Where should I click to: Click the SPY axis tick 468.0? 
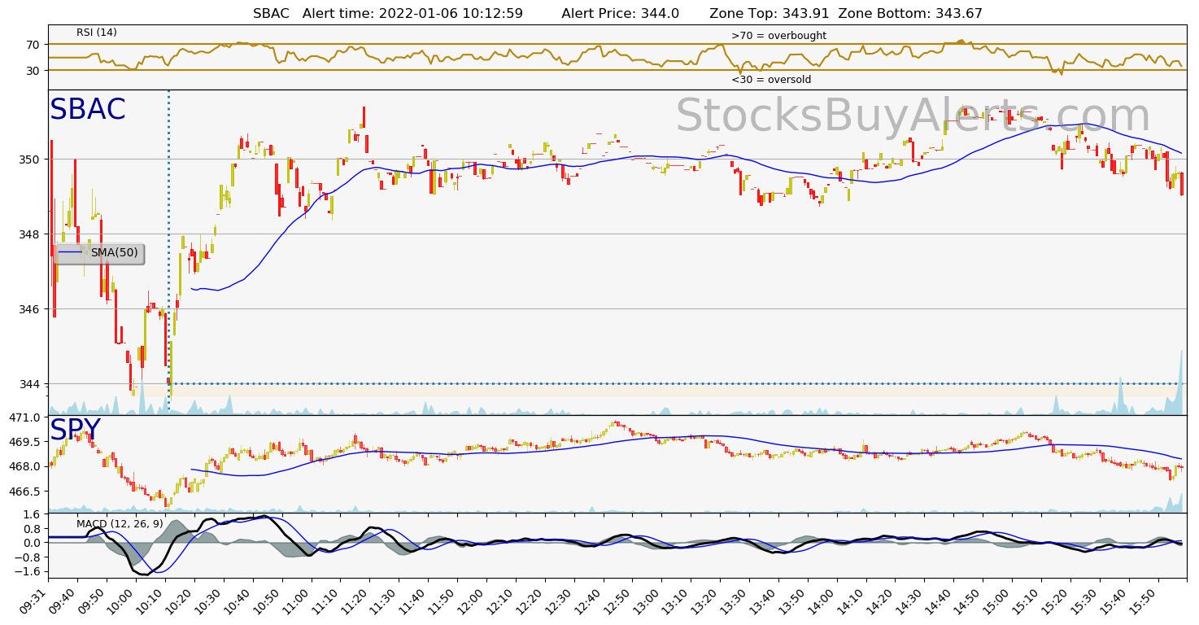click(x=25, y=466)
